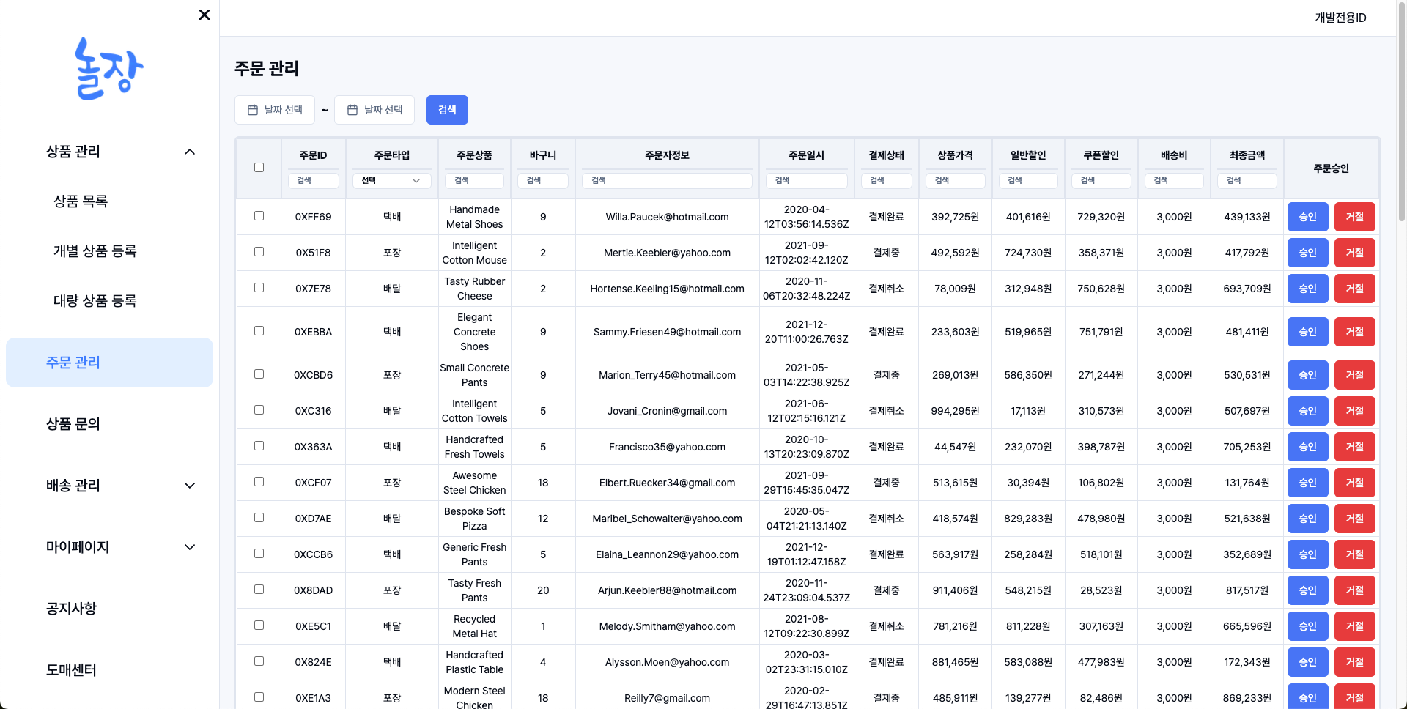Reject order 0X7E78 with 거절
The image size is (1407, 709).
click(1354, 289)
